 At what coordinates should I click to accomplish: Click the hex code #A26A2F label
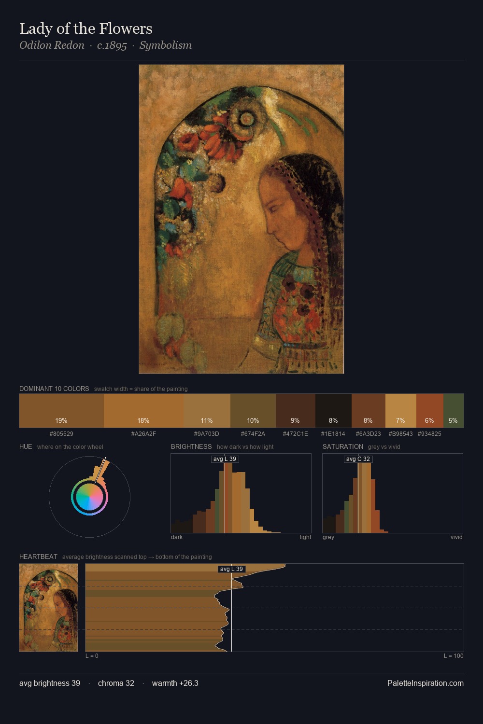pyautogui.click(x=143, y=434)
